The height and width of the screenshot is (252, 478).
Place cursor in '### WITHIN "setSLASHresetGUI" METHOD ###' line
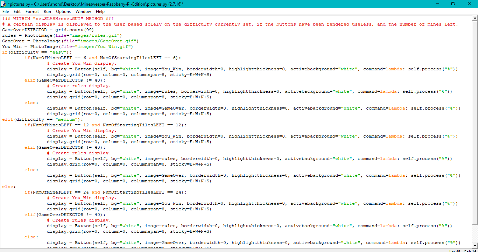[x=58, y=19]
